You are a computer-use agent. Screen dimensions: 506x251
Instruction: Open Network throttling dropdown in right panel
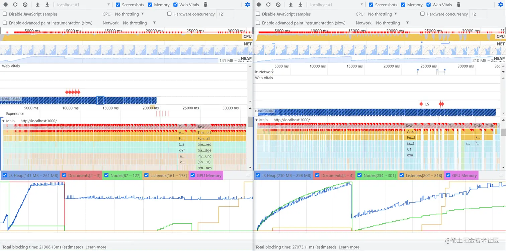[x=392, y=23]
